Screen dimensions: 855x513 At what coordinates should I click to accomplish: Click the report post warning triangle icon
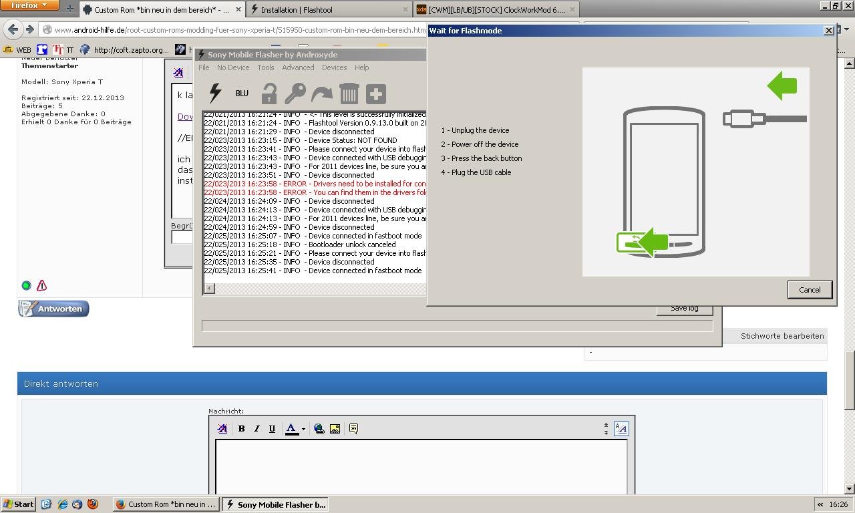coord(41,285)
